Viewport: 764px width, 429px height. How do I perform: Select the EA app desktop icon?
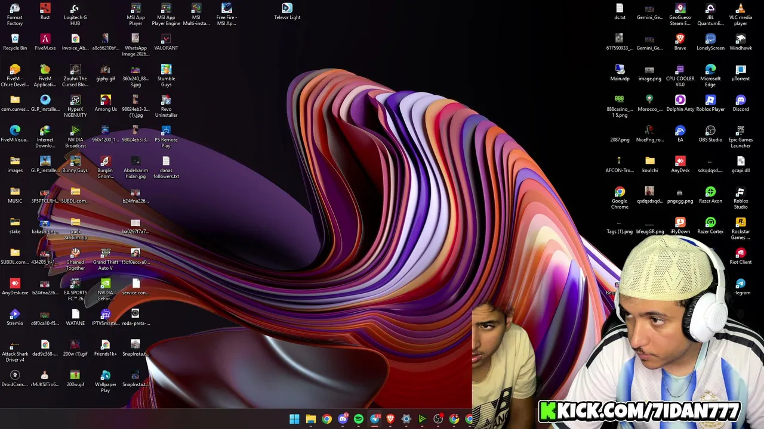680,133
